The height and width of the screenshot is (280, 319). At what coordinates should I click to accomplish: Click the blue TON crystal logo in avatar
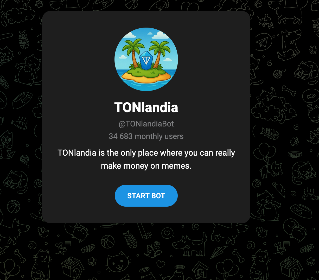146,60
